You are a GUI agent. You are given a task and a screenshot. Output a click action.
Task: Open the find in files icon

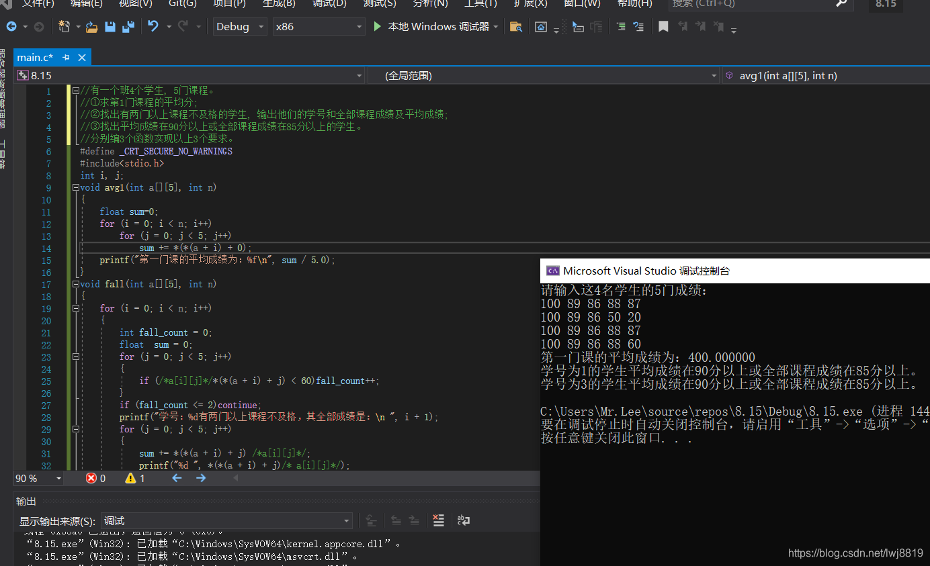(515, 27)
